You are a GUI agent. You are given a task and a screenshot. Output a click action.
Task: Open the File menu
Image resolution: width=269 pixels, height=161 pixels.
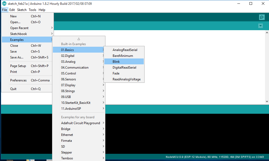coord(5,10)
